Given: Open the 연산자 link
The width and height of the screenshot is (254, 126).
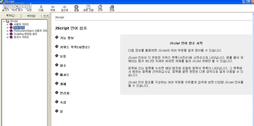Looking at the screenshot, I should (x=64, y=93).
